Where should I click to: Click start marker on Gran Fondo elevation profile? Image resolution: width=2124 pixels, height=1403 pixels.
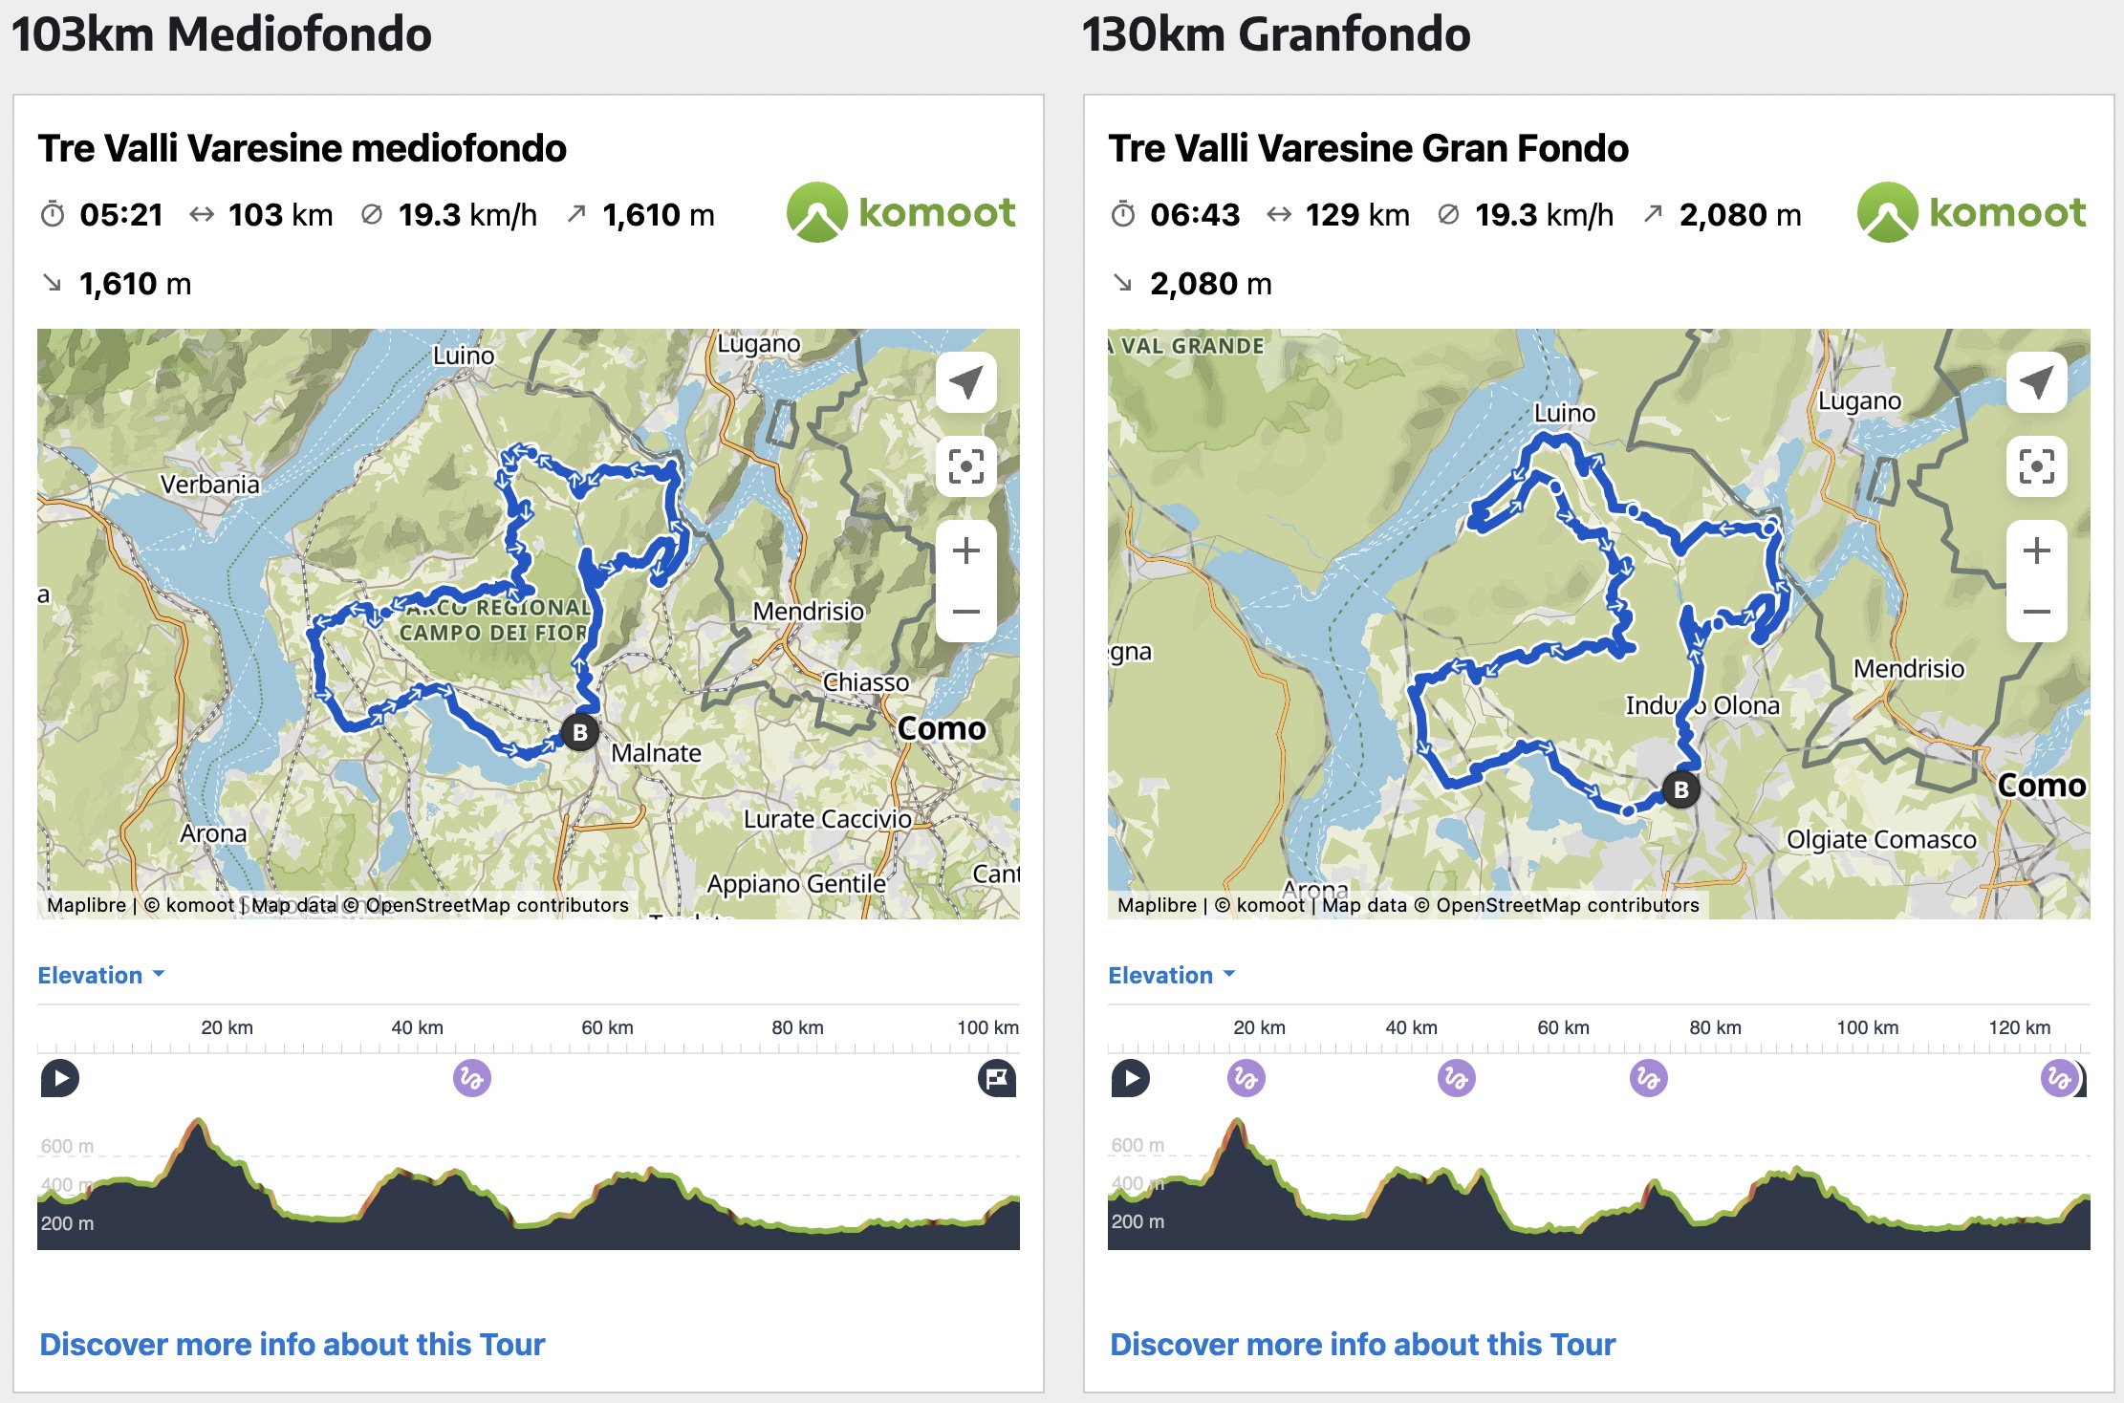coord(1131,1079)
